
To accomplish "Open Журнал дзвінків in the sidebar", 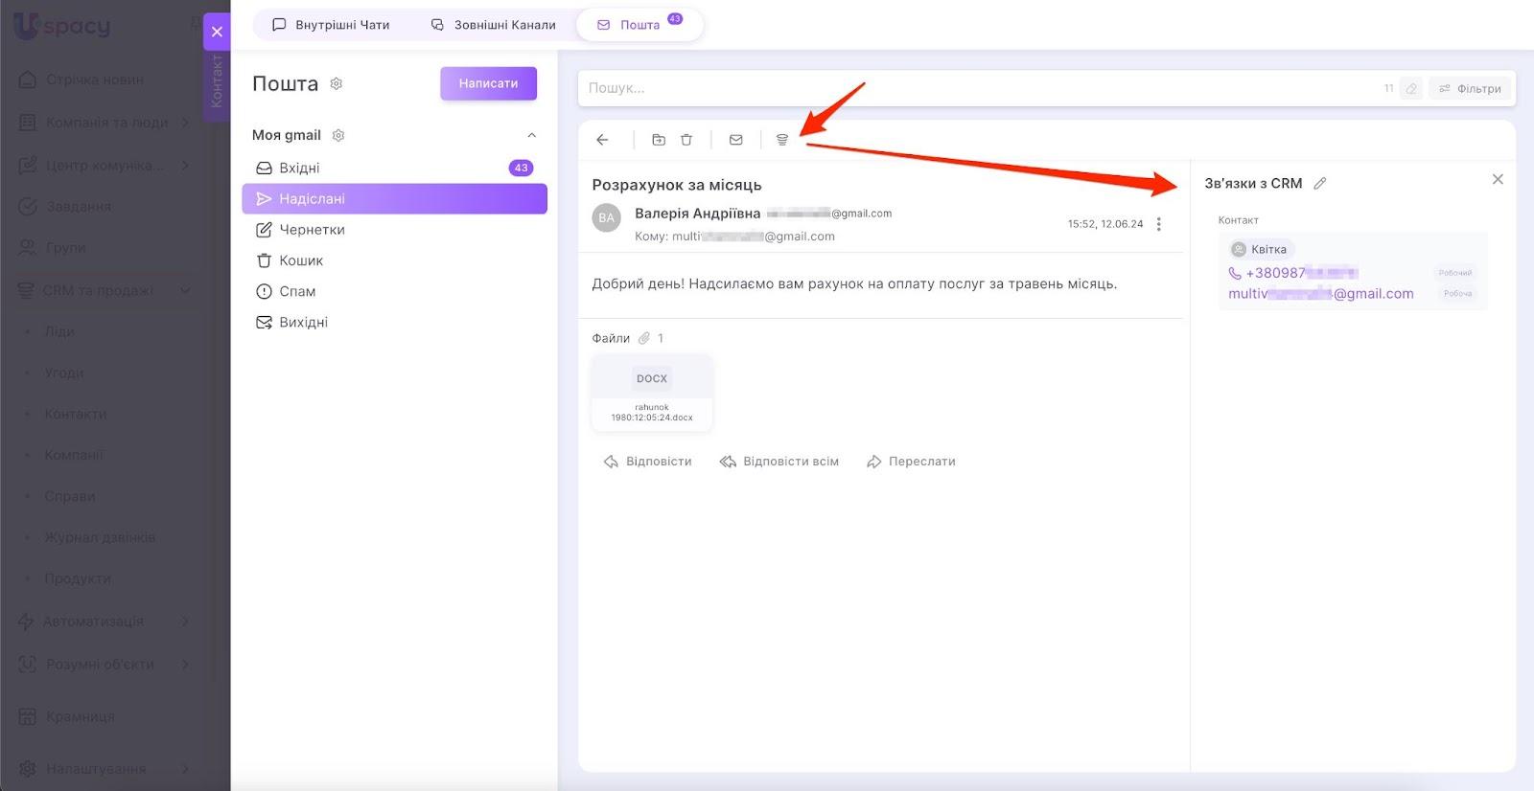I will [100, 537].
